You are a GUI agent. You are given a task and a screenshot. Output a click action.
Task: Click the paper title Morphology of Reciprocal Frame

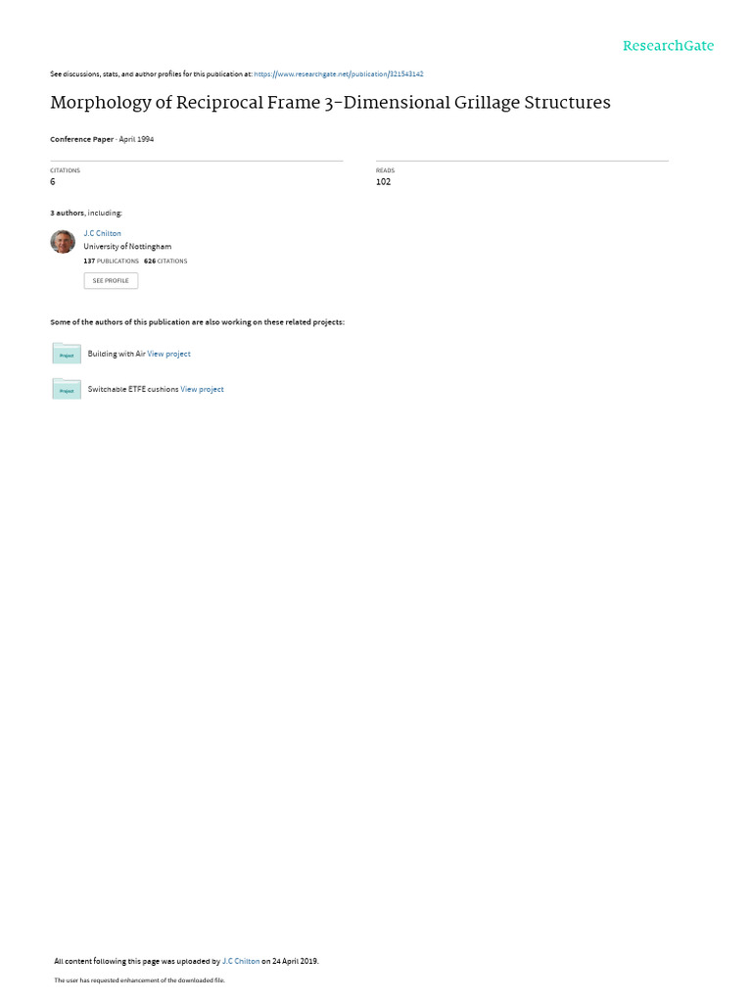pyautogui.click(x=330, y=102)
